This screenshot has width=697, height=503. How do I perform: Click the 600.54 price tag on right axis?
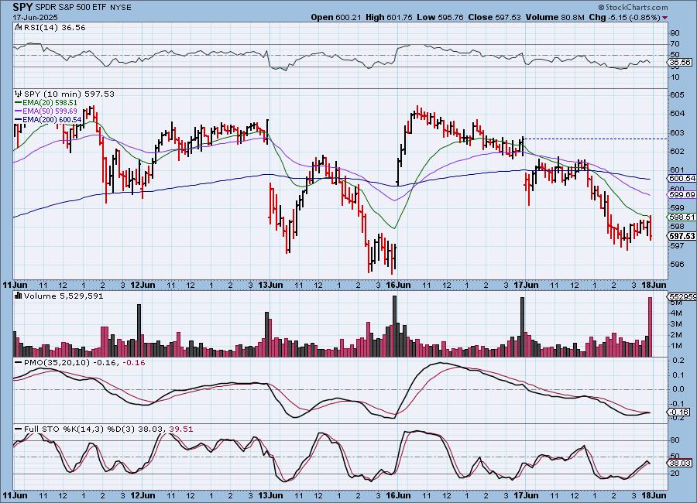[x=682, y=179]
